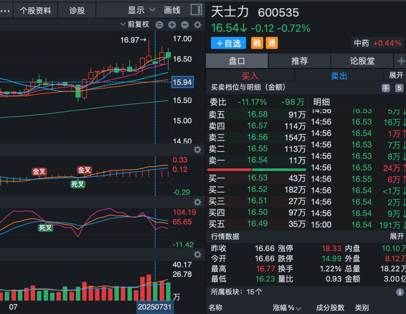This screenshot has height=314, width=406.
Task: Select the 买四 16.50 order row
Action: [x=257, y=212]
